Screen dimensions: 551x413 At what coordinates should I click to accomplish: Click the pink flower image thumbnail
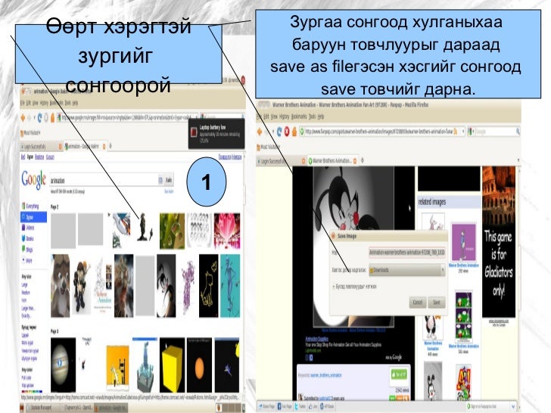[x=227, y=231]
